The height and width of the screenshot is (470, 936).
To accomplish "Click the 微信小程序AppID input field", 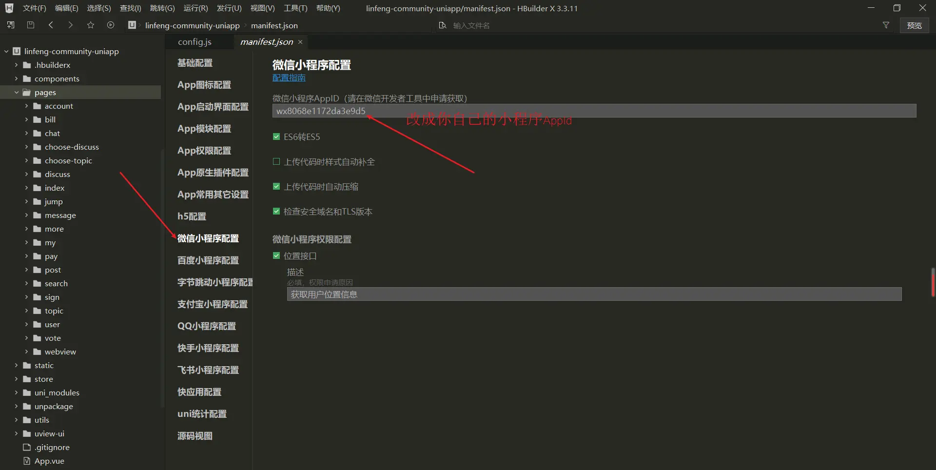I will point(594,111).
